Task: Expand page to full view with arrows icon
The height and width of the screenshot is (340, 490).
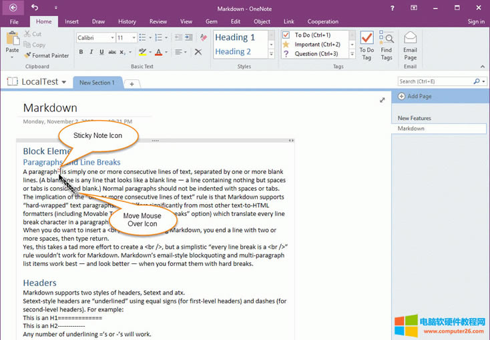Action: click(x=383, y=100)
